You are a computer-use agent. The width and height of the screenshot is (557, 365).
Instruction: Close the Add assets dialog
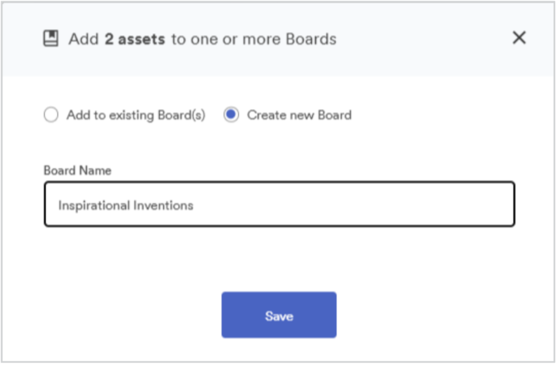(519, 38)
